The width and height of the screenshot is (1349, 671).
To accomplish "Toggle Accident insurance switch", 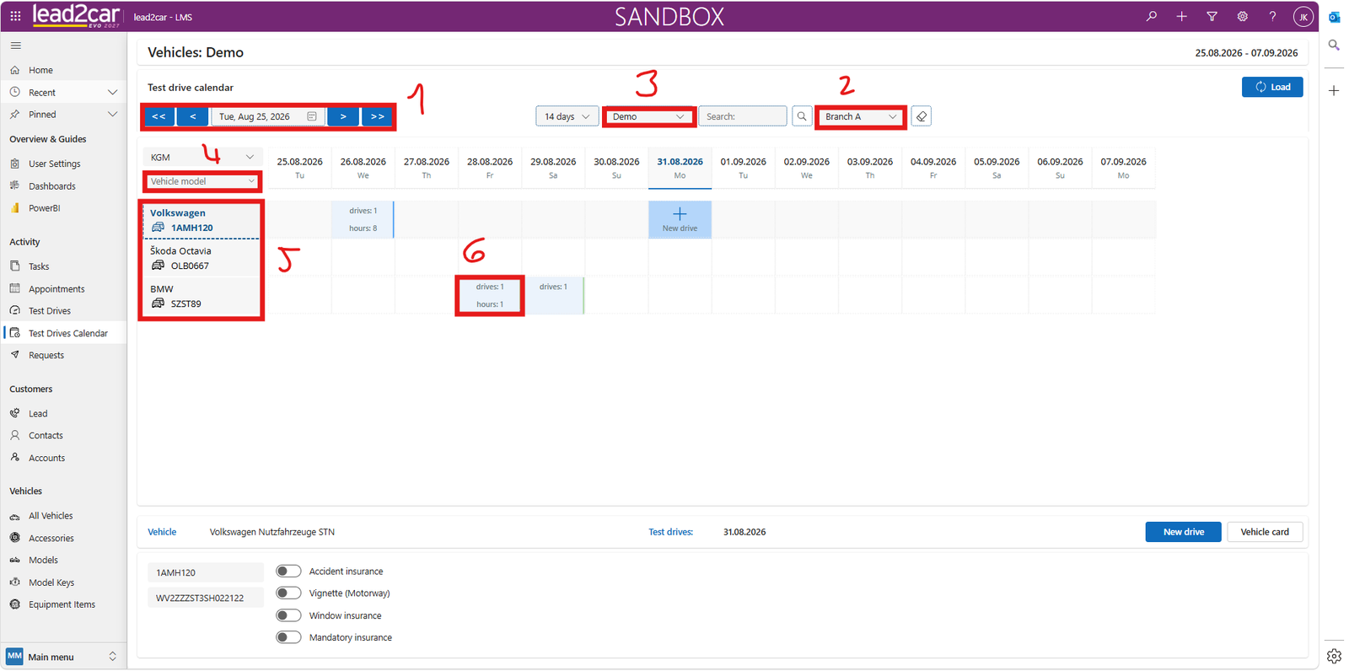I will [288, 572].
